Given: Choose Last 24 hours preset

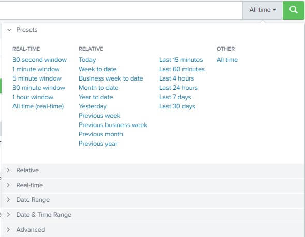Looking at the screenshot, I should [x=178, y=88].
